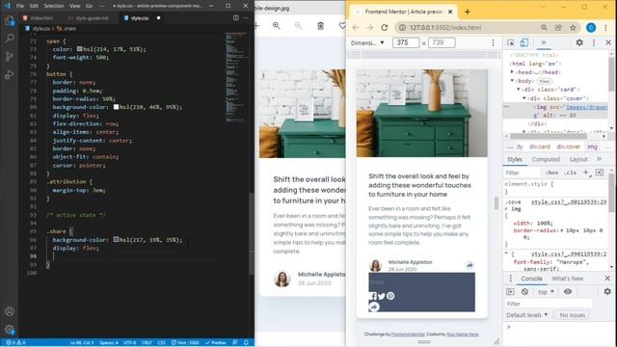Click the No Issues button in console

click(x=572, y=315)
